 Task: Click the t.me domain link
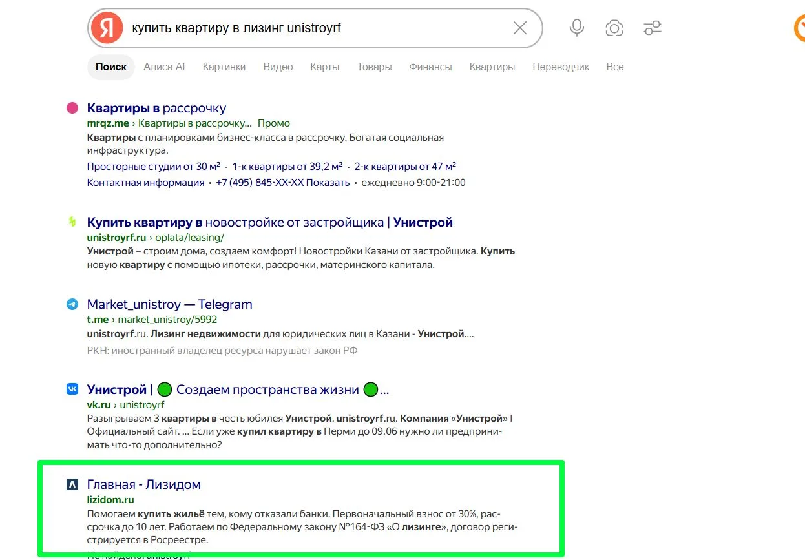[98, 320]
